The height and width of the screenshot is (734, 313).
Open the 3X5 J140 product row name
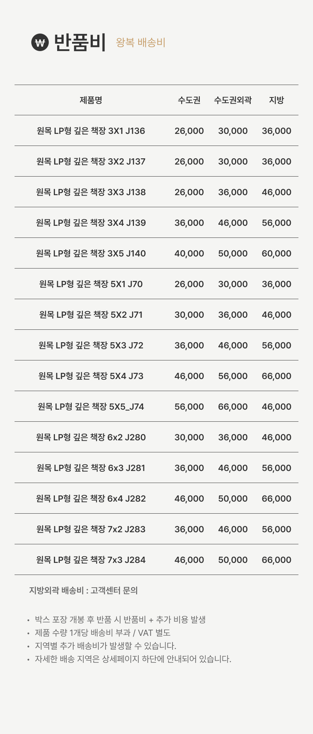pyautogui.click(x=91, y=254)
